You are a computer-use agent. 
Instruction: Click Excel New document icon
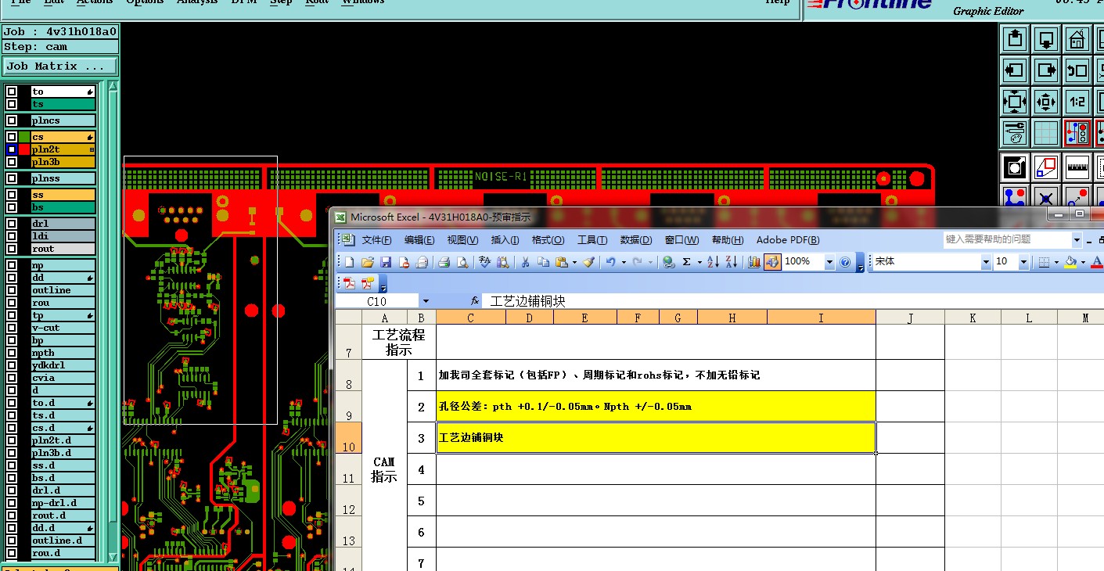[350, 262]
